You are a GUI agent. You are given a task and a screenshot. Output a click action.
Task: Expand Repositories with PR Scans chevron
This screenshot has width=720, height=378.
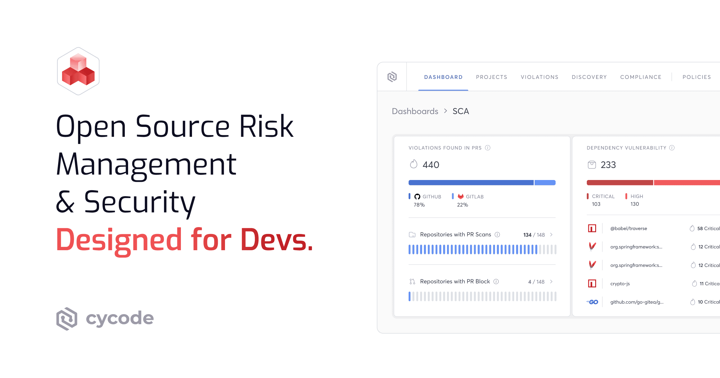[551, 235]
